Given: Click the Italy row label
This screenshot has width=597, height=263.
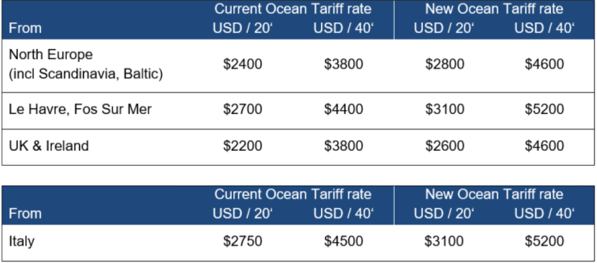Looking at the screenshot, I should tap(22, 241).
